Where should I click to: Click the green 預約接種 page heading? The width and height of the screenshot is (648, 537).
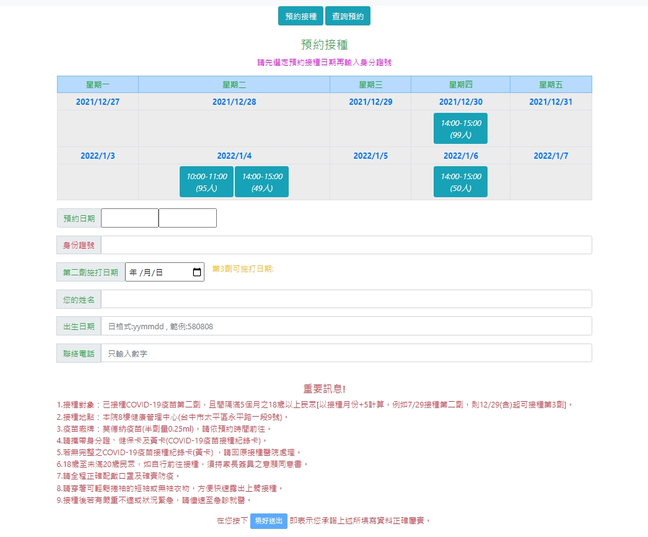[324, 44]
